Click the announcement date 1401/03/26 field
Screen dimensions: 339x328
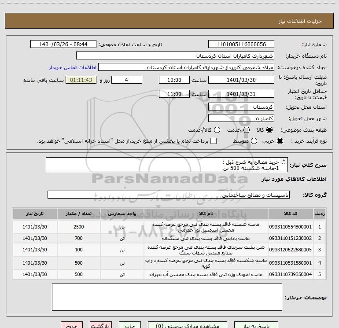click(63, 44)
